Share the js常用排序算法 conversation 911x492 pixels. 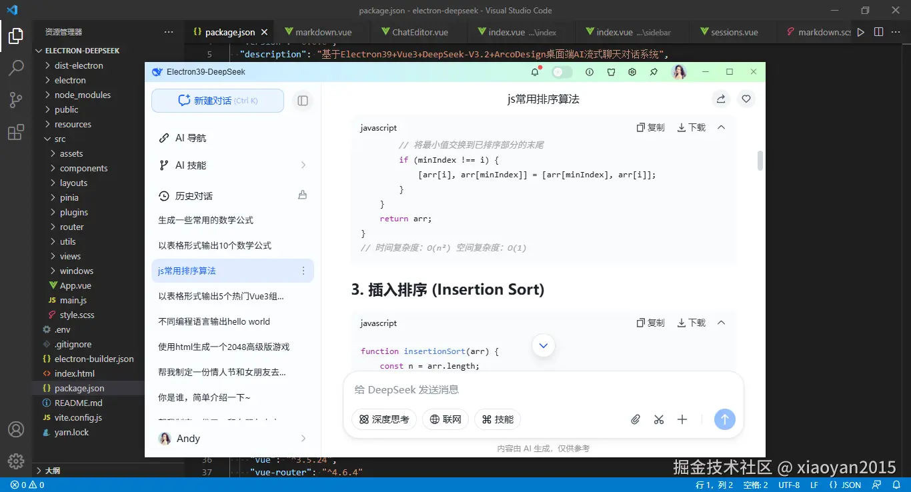720,98
